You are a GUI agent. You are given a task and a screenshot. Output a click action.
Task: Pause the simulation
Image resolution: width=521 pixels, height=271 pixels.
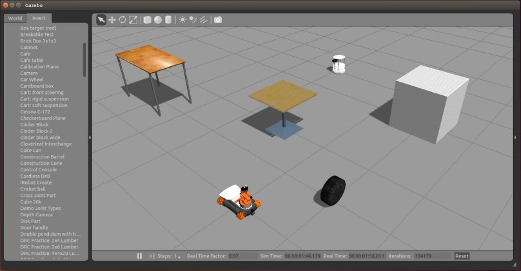point(139,256)
